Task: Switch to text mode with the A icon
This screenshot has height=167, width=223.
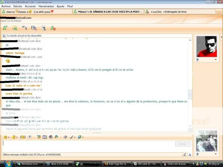Action: (190, 155)
